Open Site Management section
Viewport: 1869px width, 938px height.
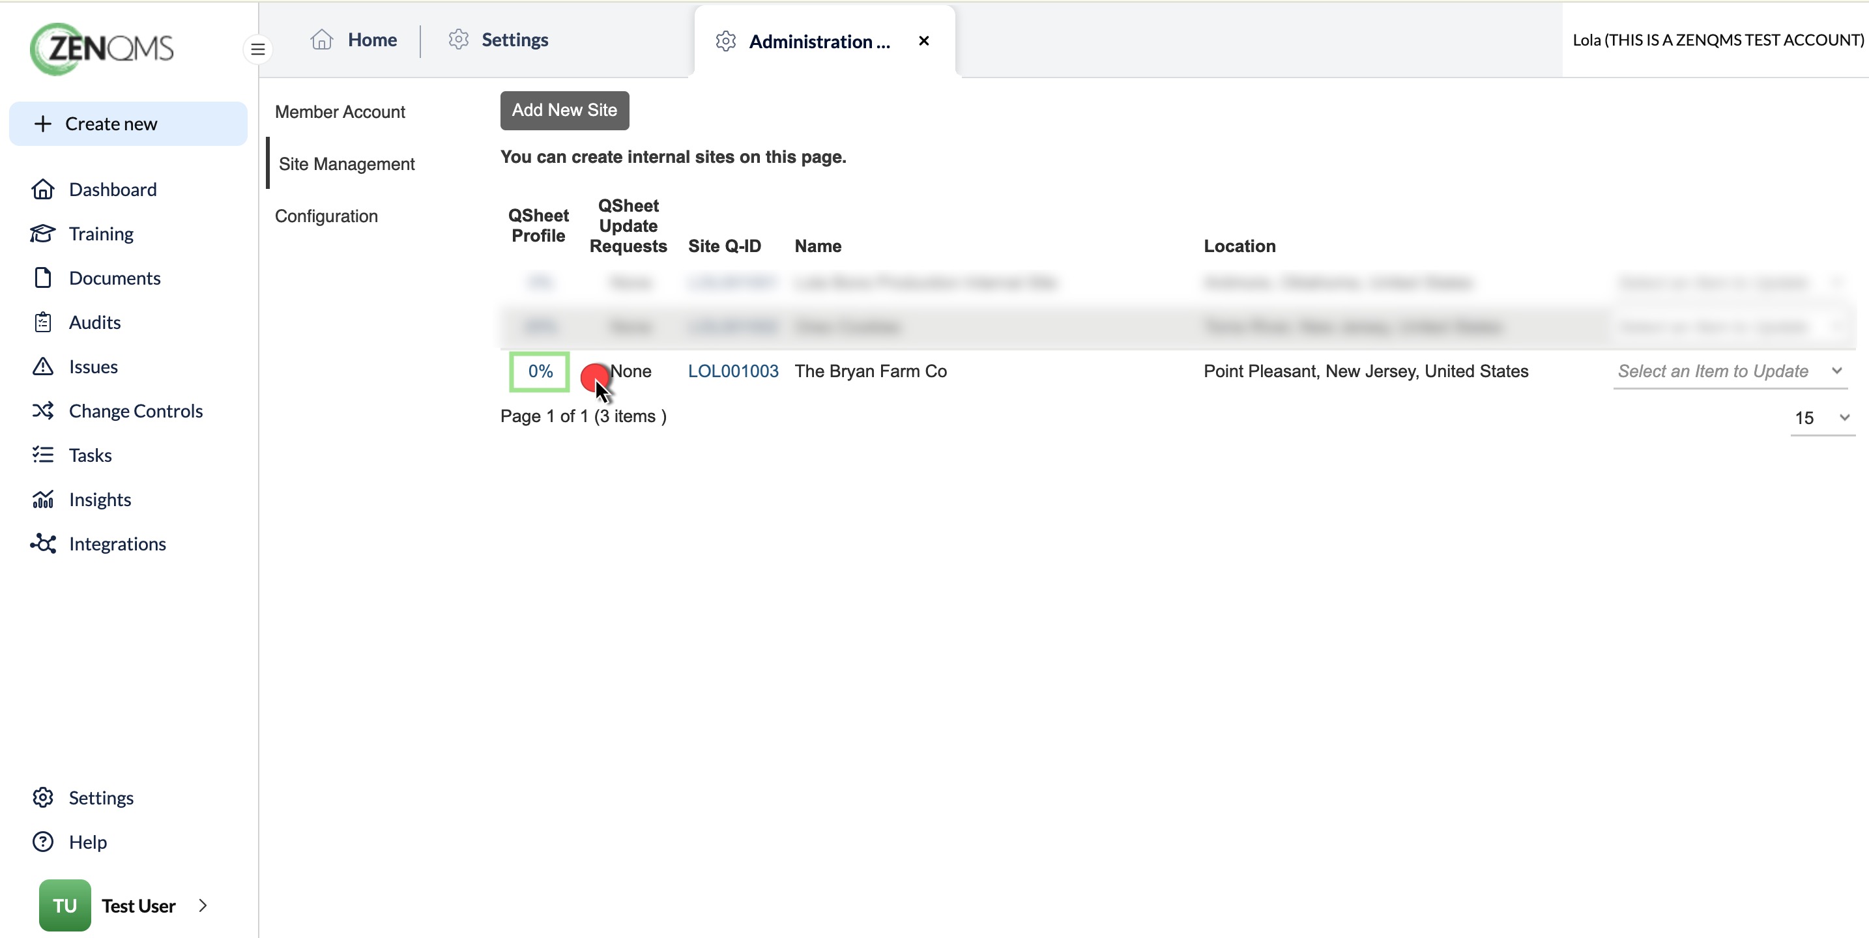click(x=346, y=164)
